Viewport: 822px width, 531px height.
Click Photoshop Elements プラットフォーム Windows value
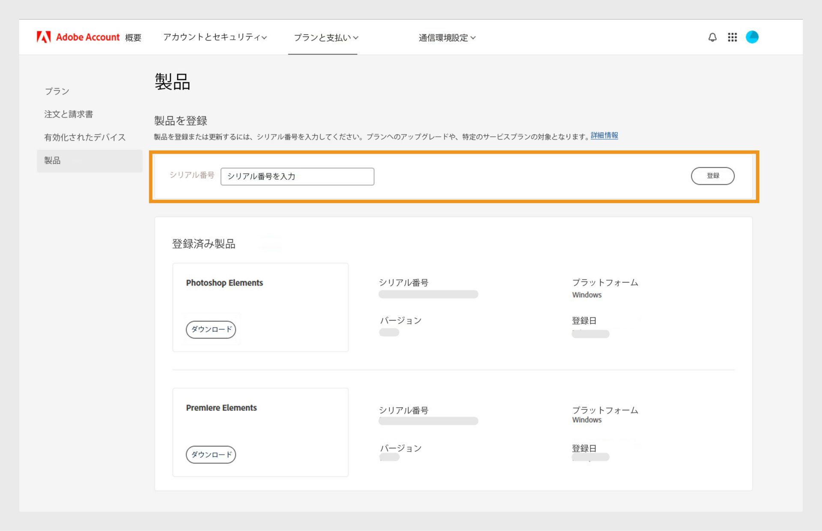click(587, 295)
